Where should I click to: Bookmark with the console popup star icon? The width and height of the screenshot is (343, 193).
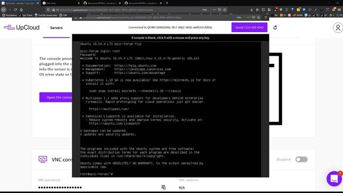point(258,17)
